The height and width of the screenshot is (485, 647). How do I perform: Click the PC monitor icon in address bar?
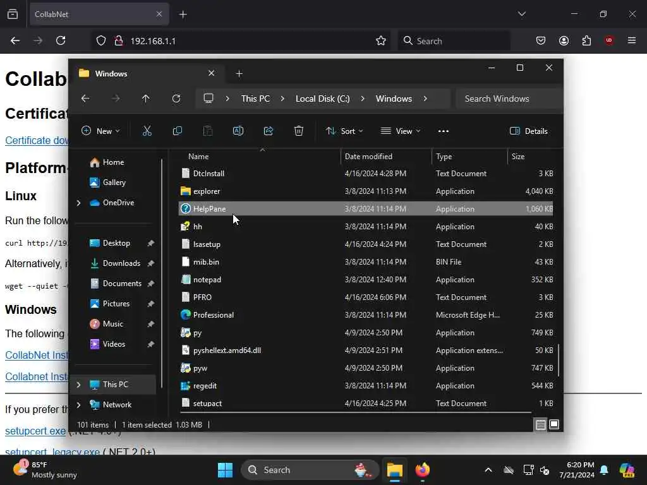coord(209,98)
